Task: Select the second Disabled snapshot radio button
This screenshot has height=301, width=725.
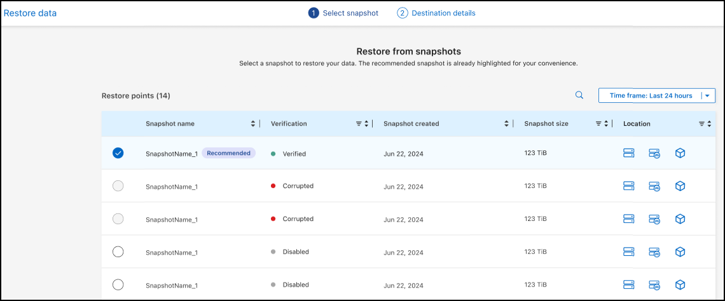Action: pos(118,284)
